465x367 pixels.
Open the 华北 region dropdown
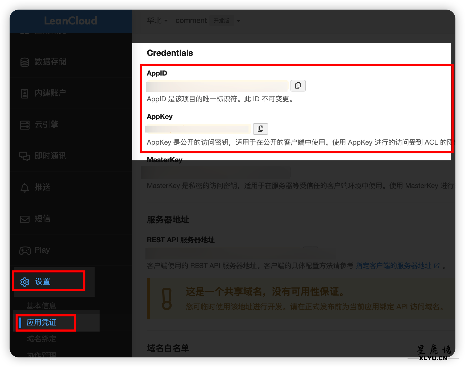click(157, 20)
